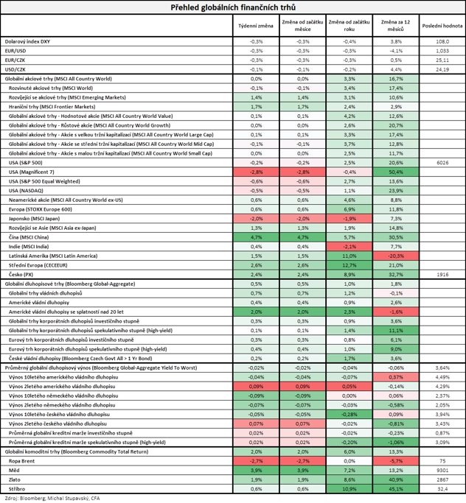This screenshot has height=503, width=466.
Task: Select the 'Česko (PX)' row label
Action: tap(21, 275)
